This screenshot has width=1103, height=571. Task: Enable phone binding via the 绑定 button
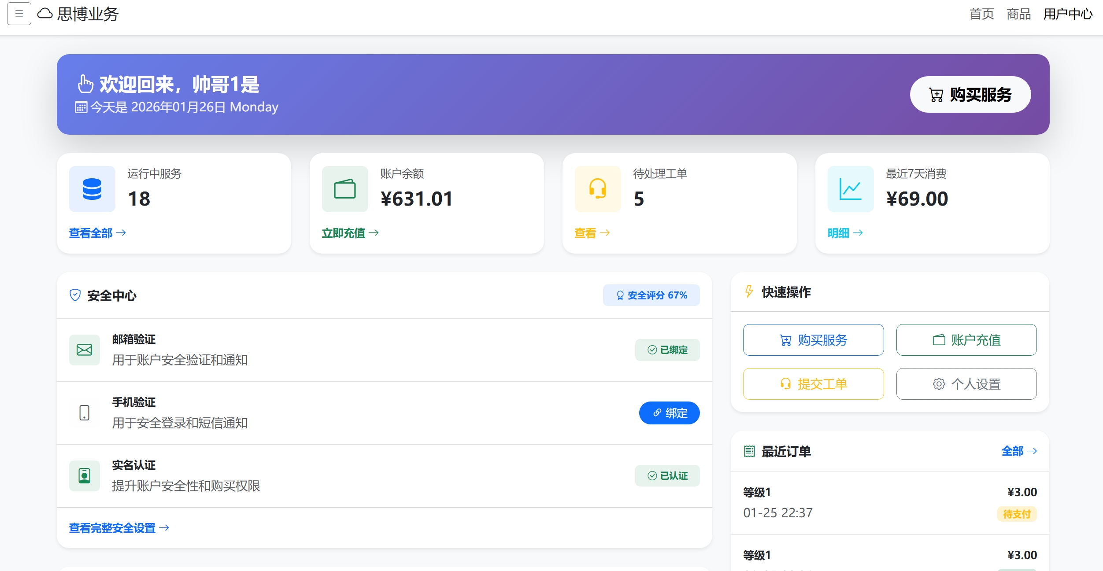tap(669, 413)
